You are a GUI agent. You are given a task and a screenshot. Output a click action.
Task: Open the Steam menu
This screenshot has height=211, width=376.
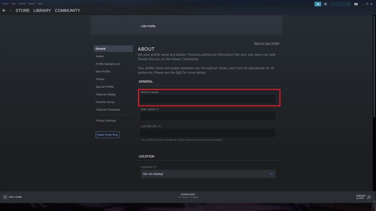click(5, 4)
